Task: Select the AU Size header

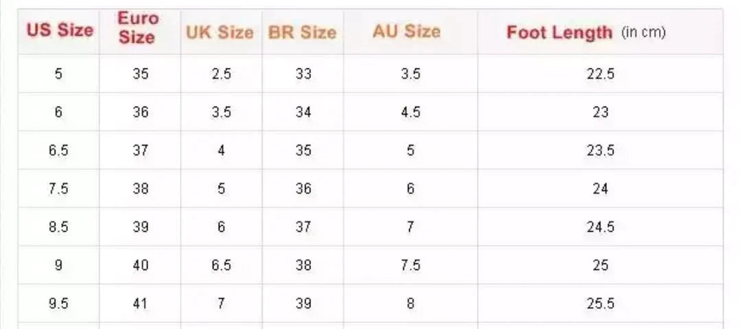Action: [406, 31]
